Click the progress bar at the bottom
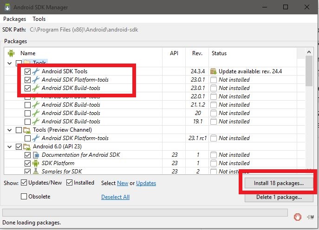 point(145,213)
